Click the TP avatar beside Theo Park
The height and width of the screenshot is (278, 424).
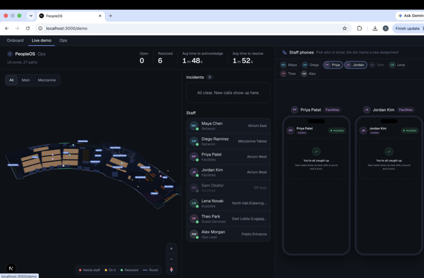pos(194,219)
